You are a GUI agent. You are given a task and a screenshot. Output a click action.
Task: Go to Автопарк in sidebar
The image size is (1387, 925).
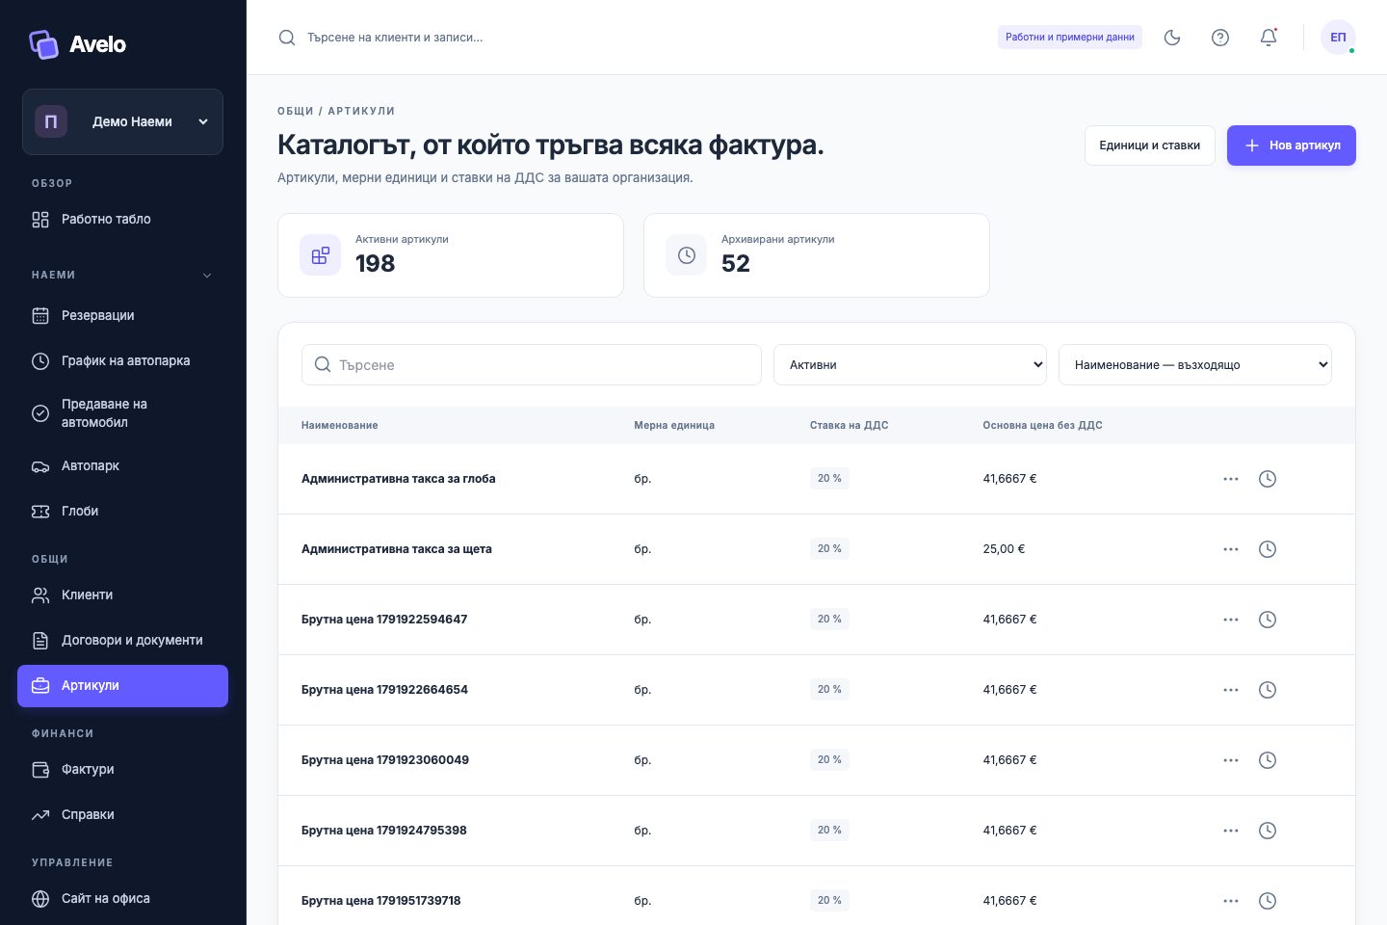[x=122, y=466]
